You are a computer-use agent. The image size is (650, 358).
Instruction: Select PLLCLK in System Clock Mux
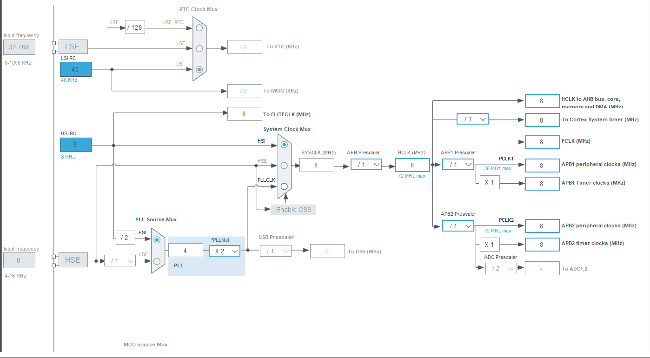tap(284, 186)
